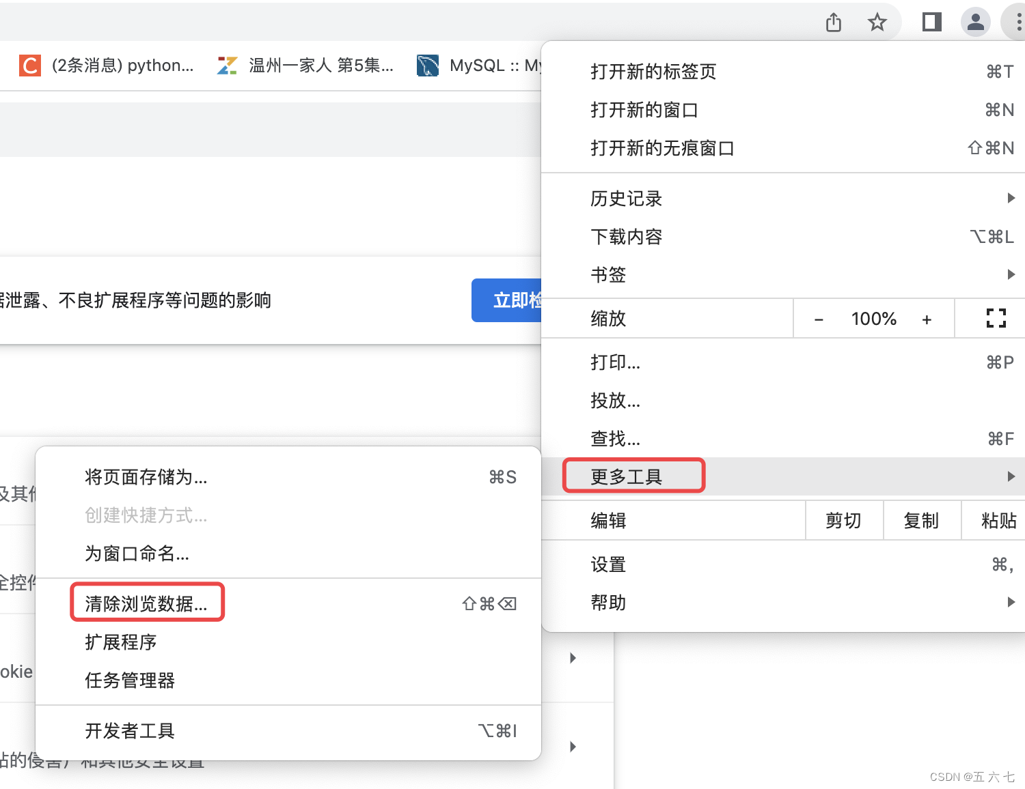
Task: Open 开发者工具 from submenu
Action: 288,731
